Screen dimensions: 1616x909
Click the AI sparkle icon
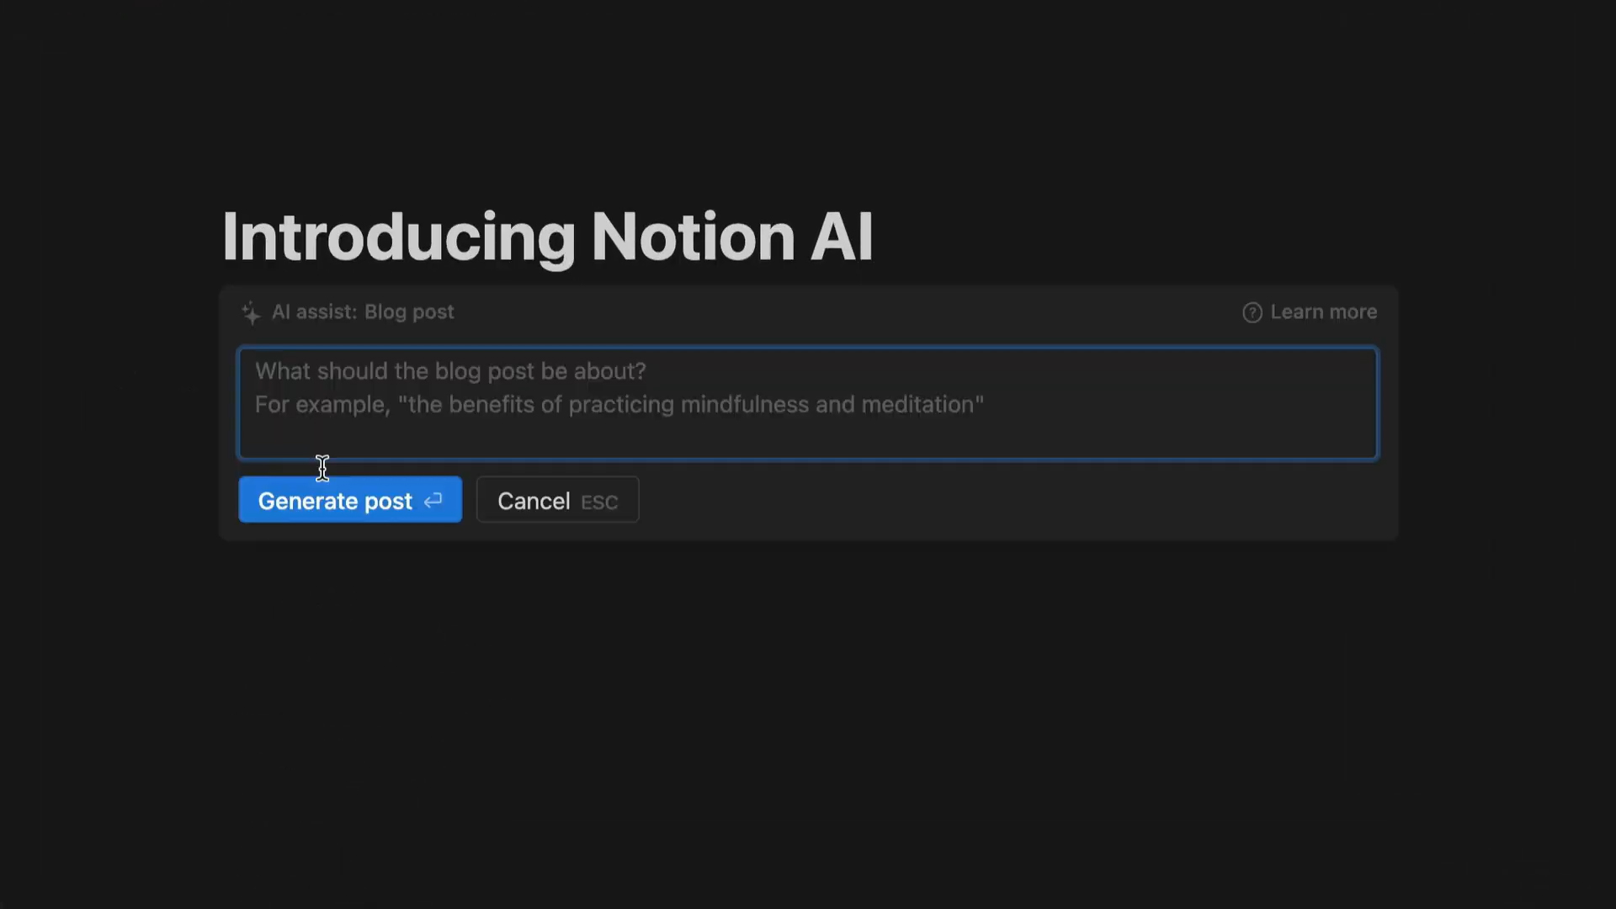click(251, 313)
